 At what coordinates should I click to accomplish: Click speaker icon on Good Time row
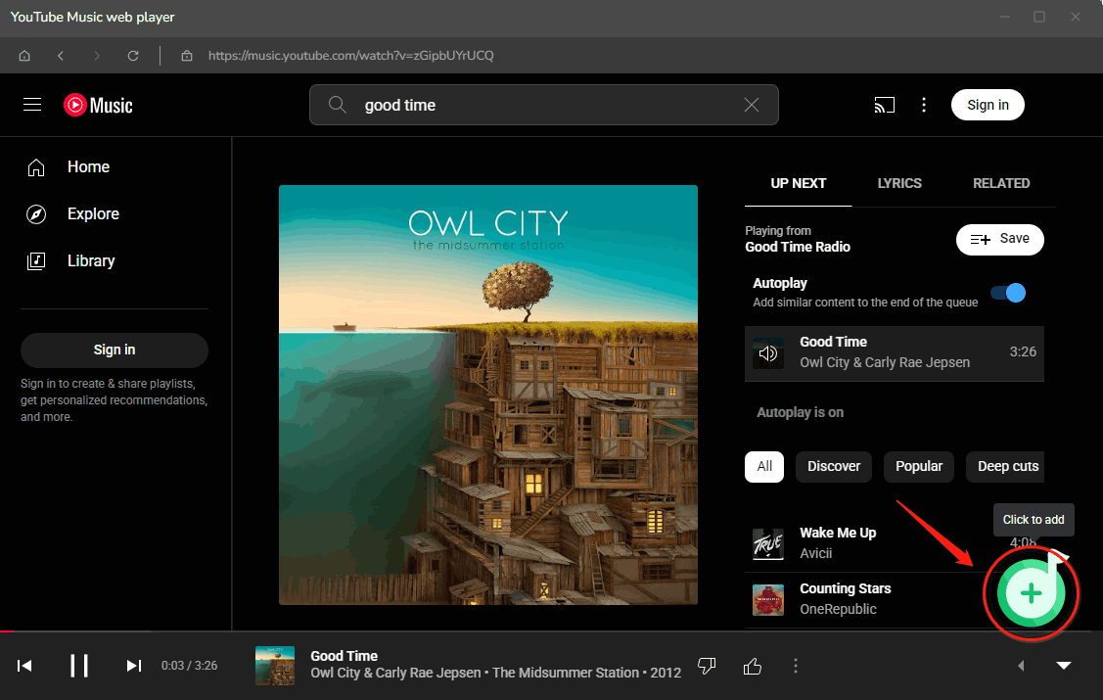click(x=768, y=353)
